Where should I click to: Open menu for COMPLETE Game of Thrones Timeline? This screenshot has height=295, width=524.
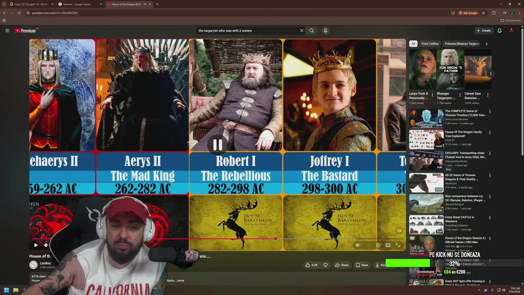(x=490, y=111)
